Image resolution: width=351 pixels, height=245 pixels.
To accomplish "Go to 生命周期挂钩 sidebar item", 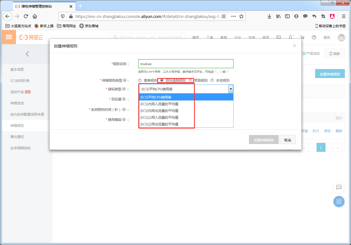I will coord(20,148).
